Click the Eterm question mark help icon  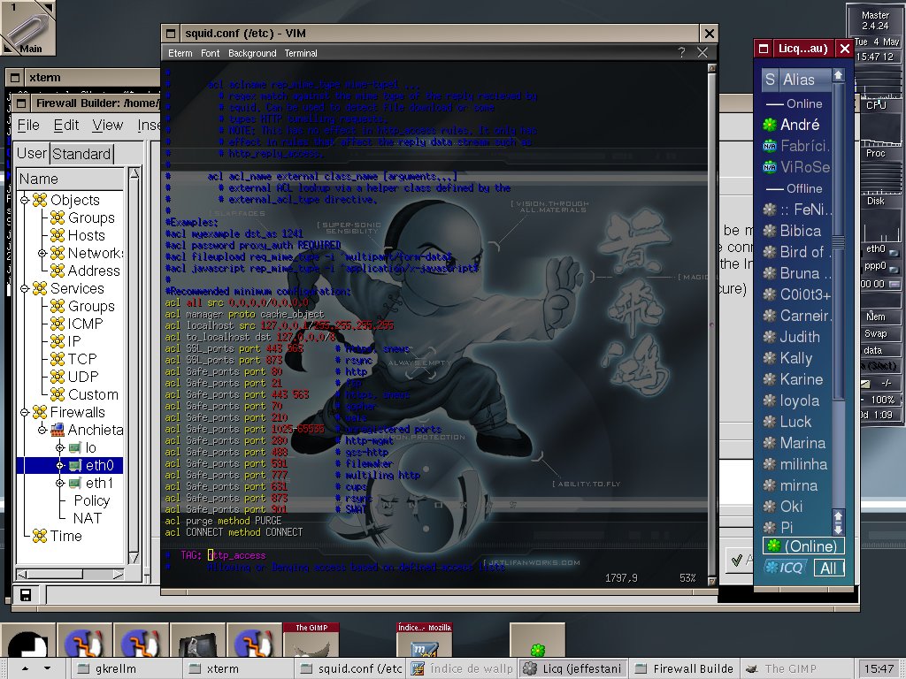(682, 52)
